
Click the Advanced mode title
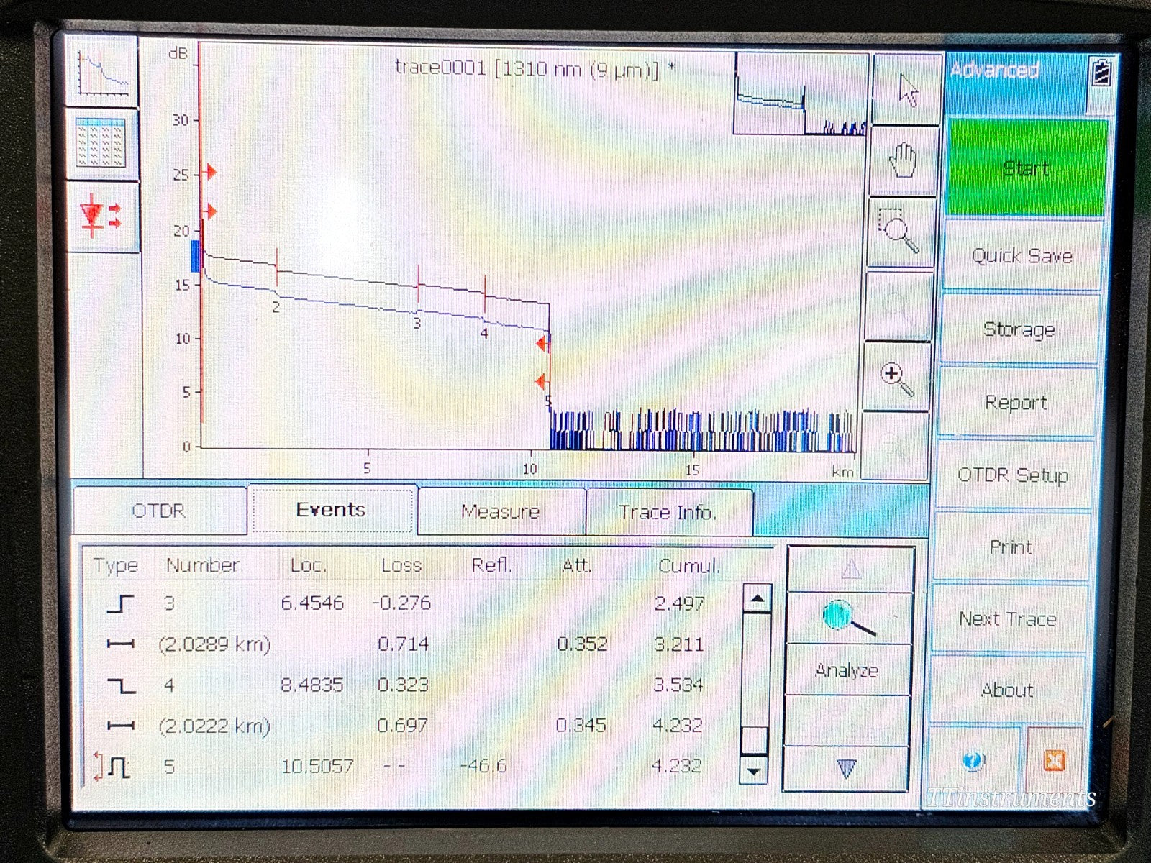(995, 70)
